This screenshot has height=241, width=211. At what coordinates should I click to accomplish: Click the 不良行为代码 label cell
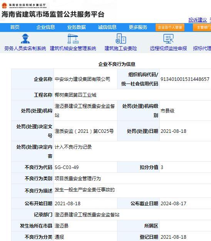(x=33, y=167)
